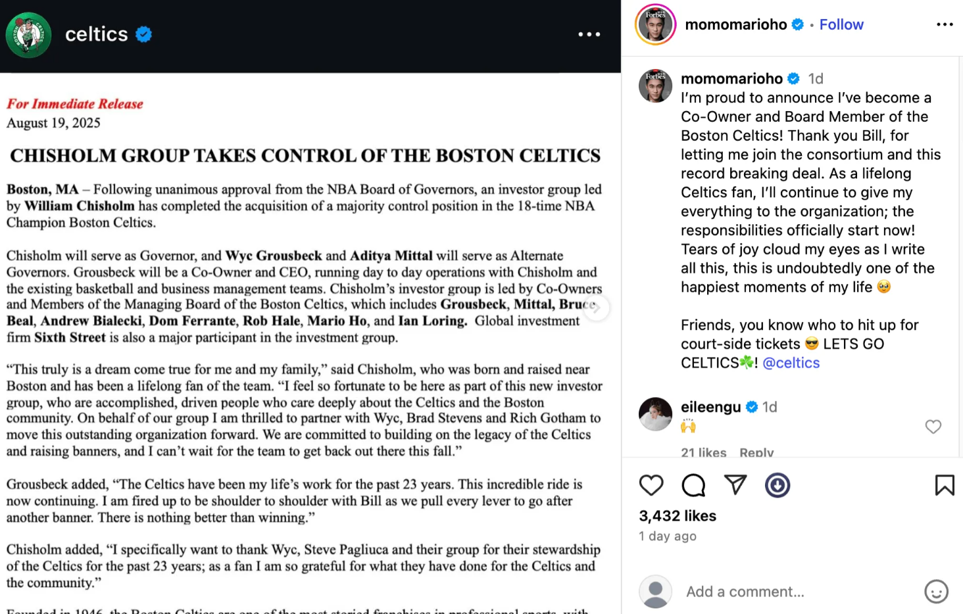Reply to eileengu's comment

[756, 452]
